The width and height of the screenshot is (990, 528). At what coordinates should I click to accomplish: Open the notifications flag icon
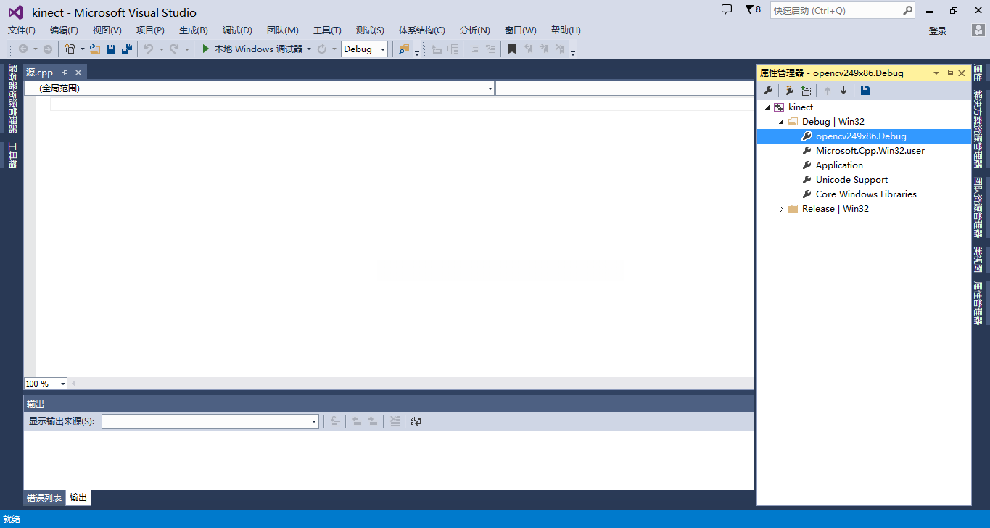pos(750,9)
